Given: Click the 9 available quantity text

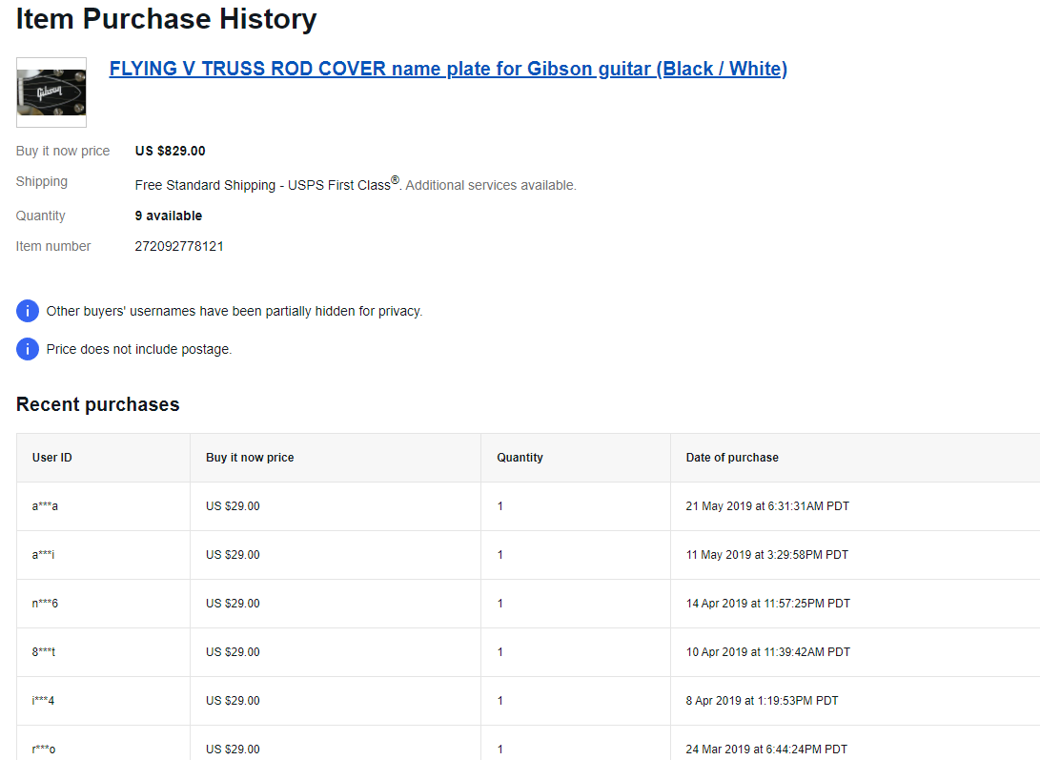Looking at the screenshot, I should [169, 216].
